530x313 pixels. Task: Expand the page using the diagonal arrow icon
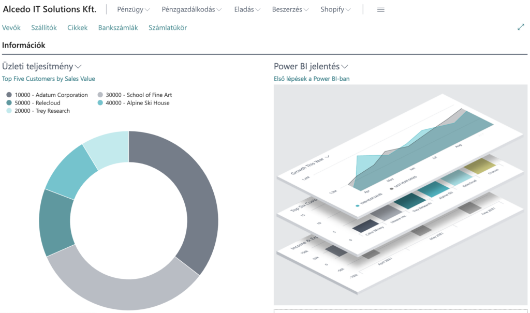tap(521, 26)
